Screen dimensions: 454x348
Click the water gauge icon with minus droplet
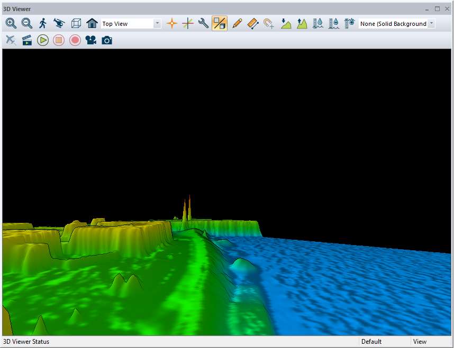tap(334, 23)
